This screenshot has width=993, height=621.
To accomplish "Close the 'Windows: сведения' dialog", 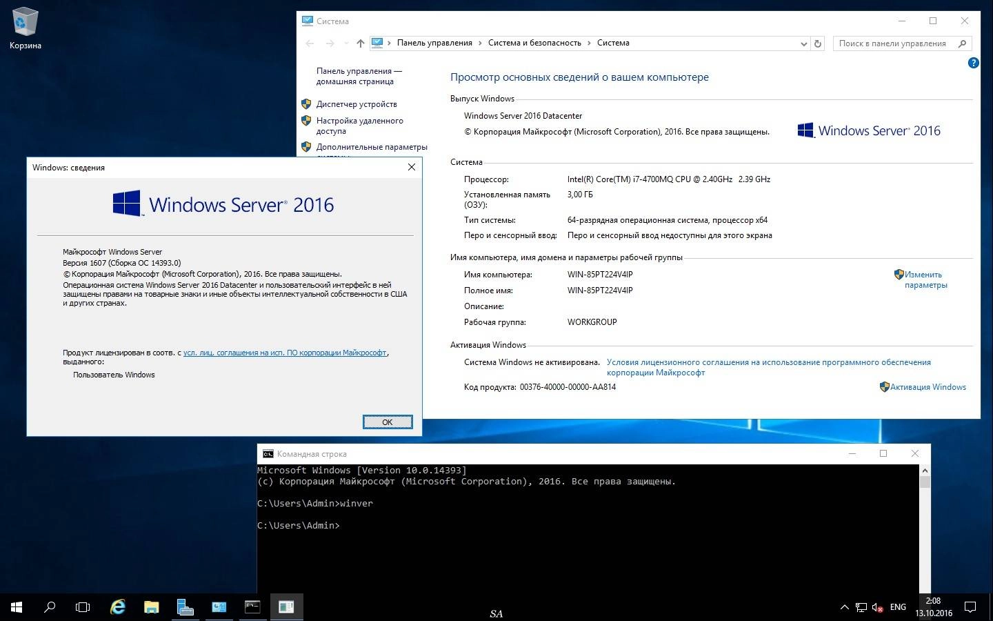I will point(411,167).
